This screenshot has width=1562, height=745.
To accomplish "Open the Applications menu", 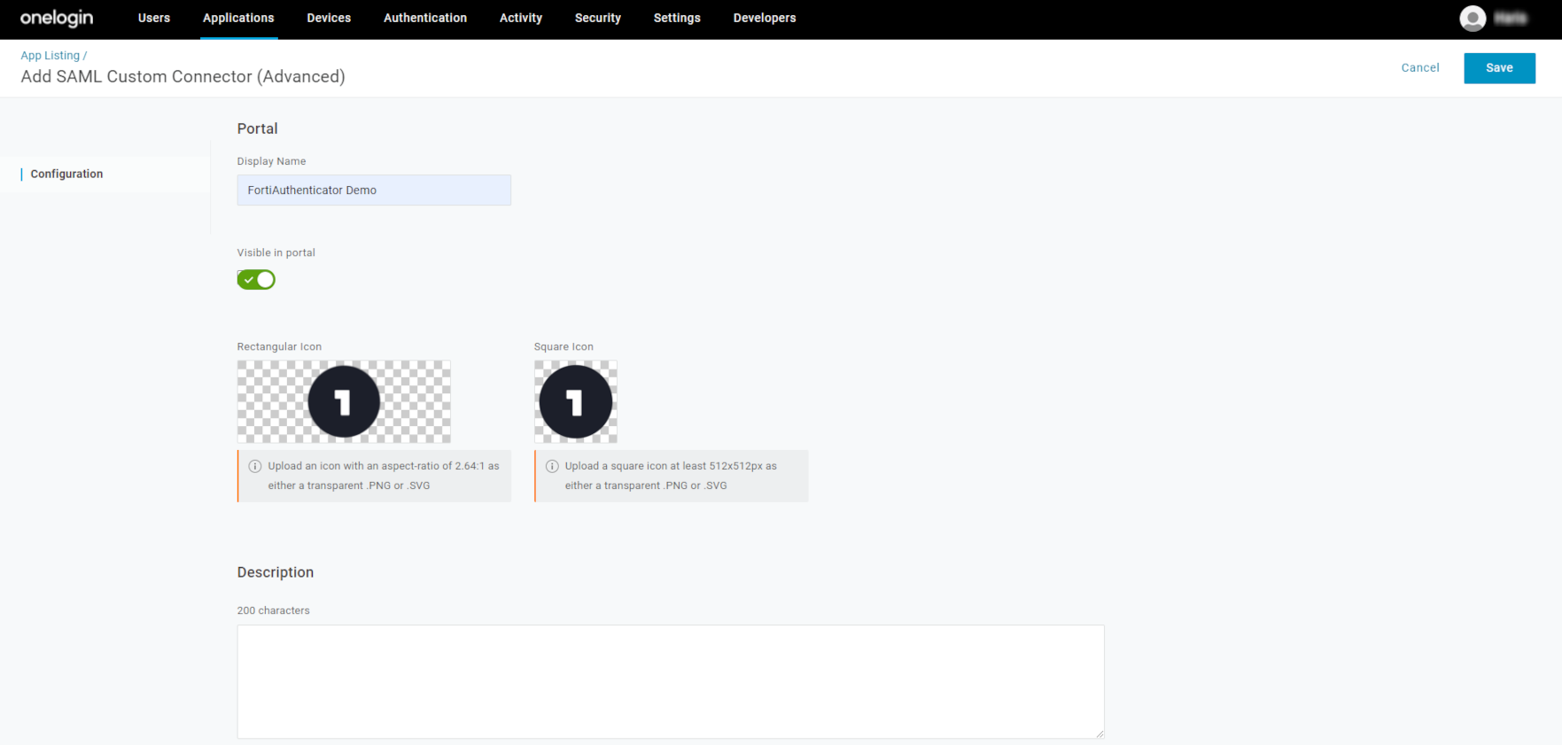I will [x=238, y=18].
